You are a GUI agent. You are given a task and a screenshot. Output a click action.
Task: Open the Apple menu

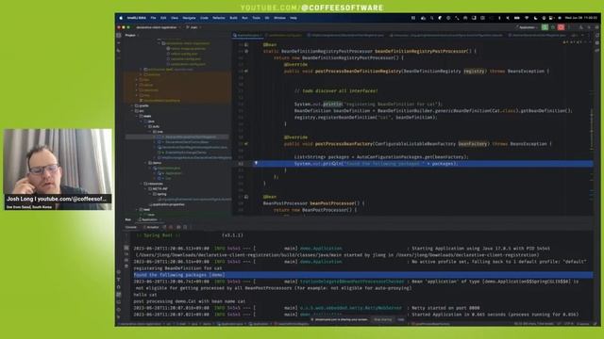[121, 18]
